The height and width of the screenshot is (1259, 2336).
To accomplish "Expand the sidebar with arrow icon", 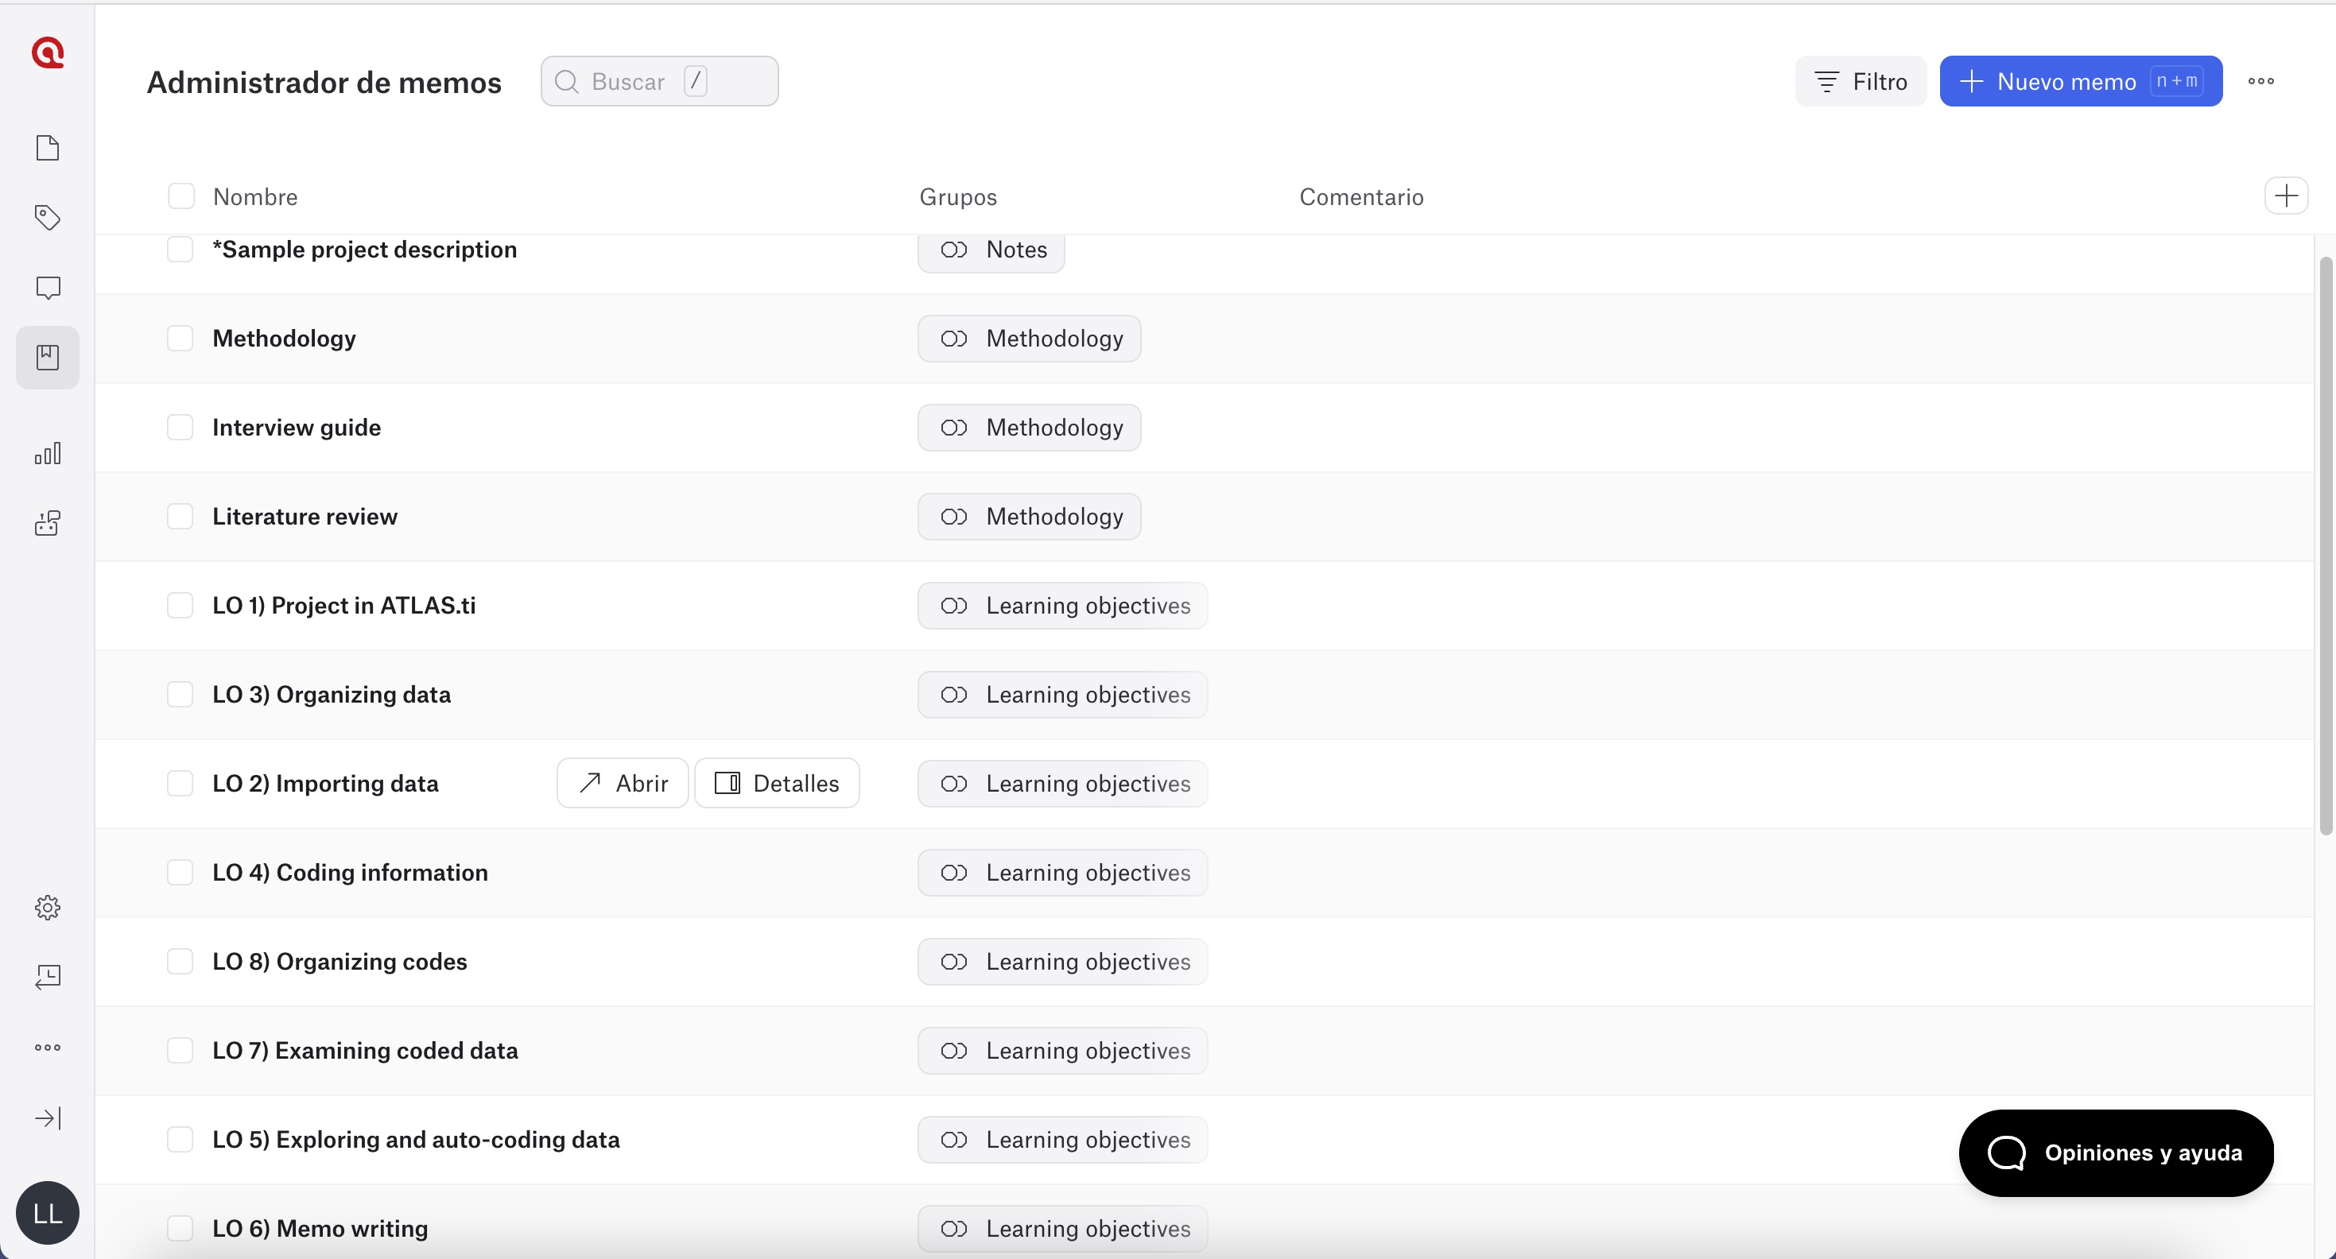I will (47, 1118).
